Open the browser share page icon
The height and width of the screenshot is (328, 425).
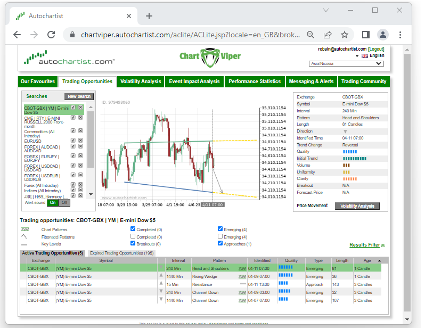328,35
